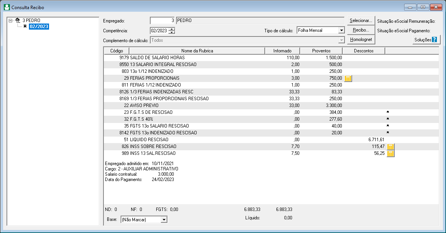The width and height of the screenshot is (446, 233).
Task: Click the employee icon next to 3 PEDRO
Action: pyautogui.click(x=17, y=20)
